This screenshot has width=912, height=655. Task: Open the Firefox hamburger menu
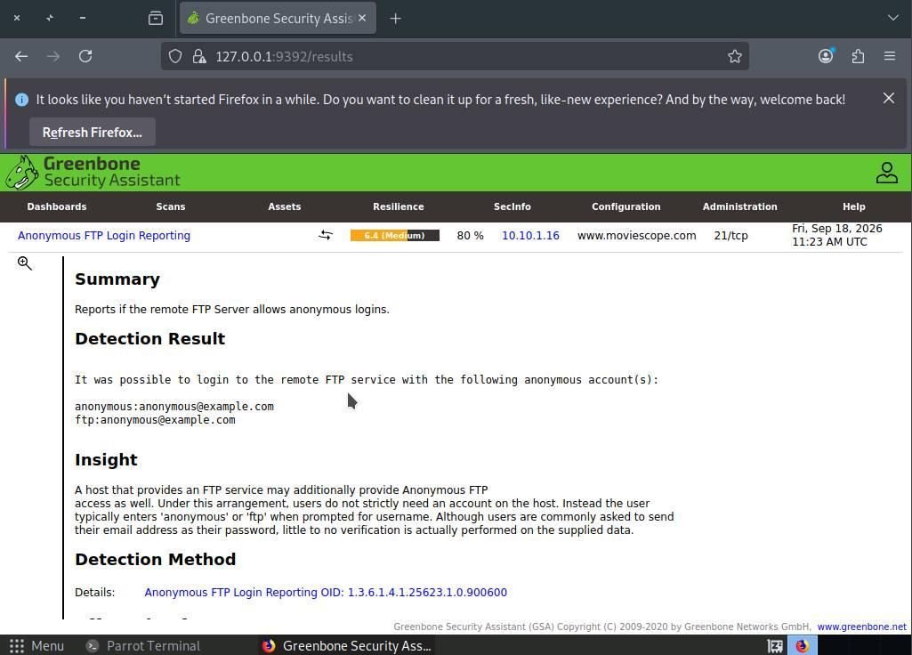click(x=890, y=56)
